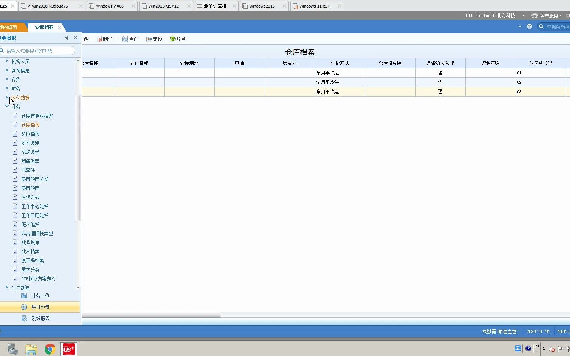Screen dimensions: 570x356
Task: Open the U8+ app in taskbar
Action: 69,349
